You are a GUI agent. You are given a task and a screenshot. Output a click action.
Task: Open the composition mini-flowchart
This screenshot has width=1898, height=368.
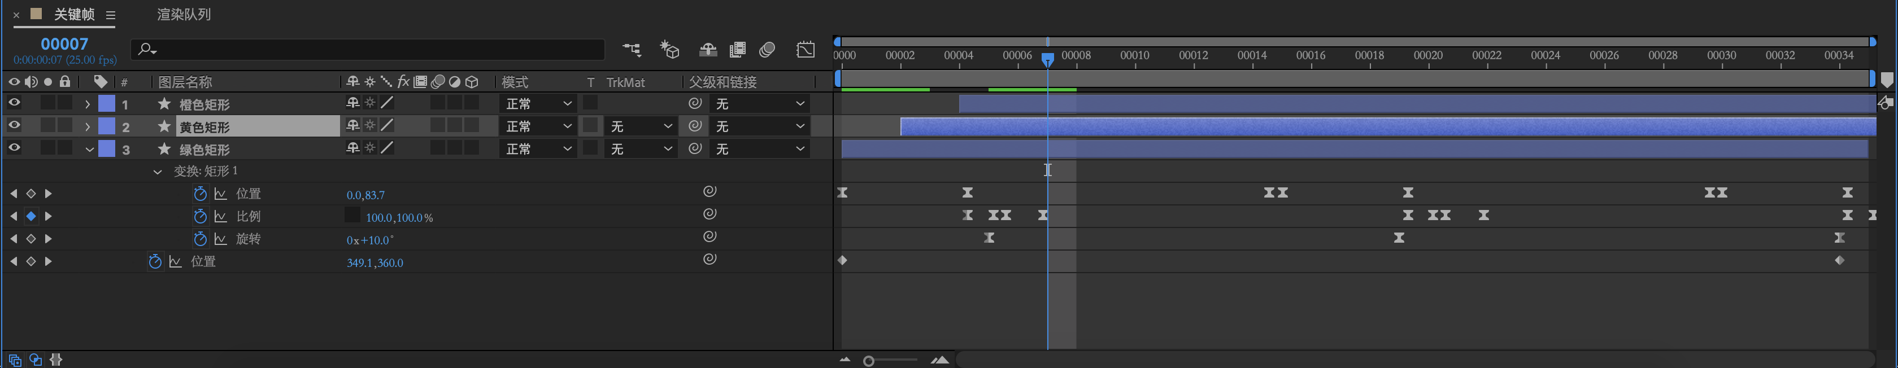click(632, 50)
